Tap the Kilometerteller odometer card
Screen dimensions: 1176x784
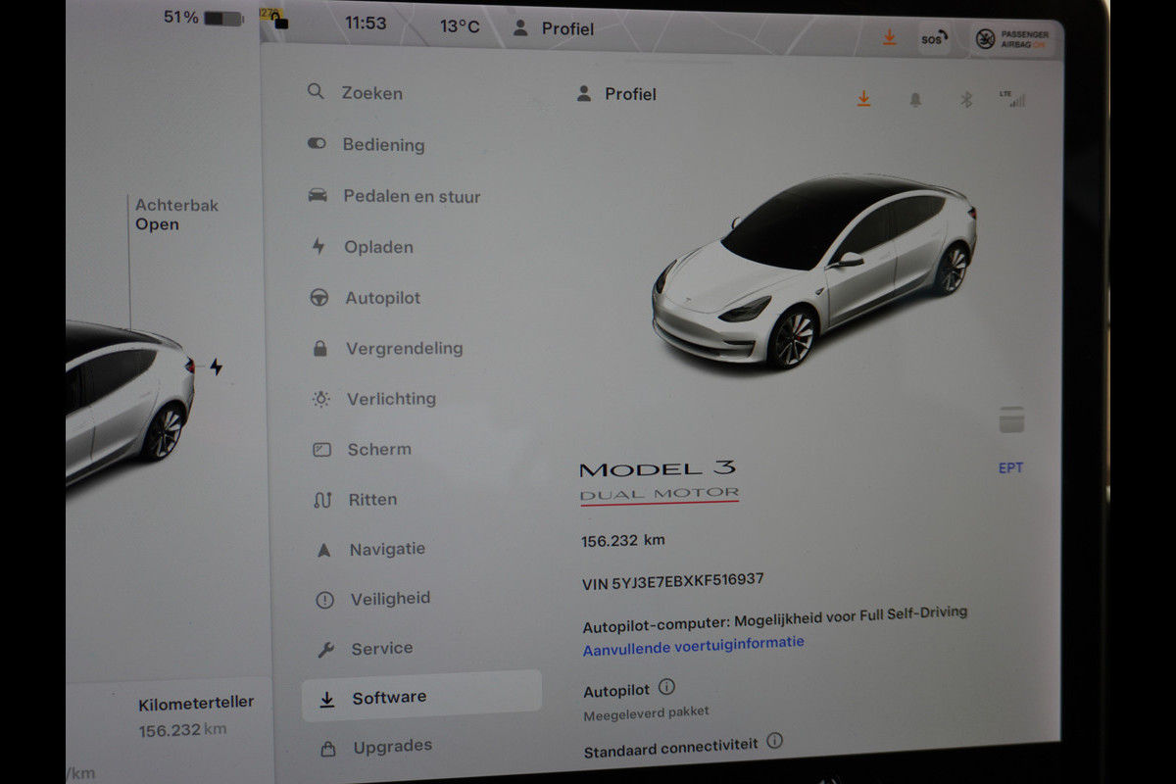196,716
